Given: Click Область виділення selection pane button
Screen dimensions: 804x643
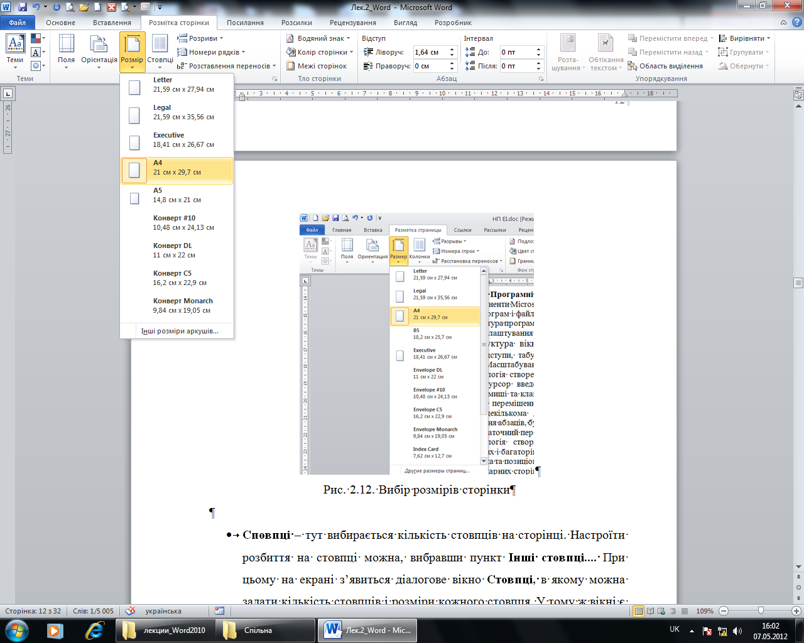Looking at the screenshot, I should [665, 66].
